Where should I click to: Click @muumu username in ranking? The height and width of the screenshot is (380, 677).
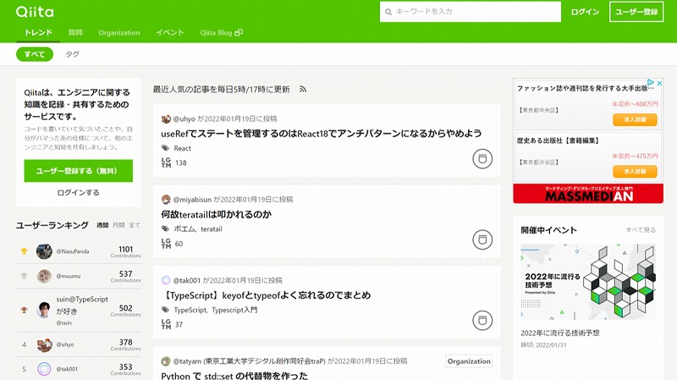(69, 276)
